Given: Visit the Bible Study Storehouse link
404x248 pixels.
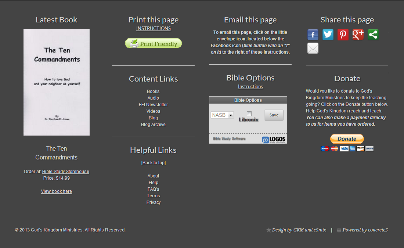Looking at the screenshot, I should [x=65, y=172].
